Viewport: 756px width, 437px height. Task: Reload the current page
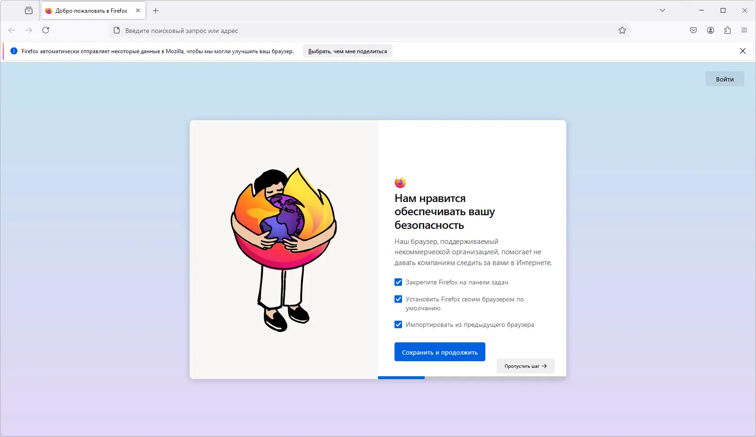pos(46,30)
